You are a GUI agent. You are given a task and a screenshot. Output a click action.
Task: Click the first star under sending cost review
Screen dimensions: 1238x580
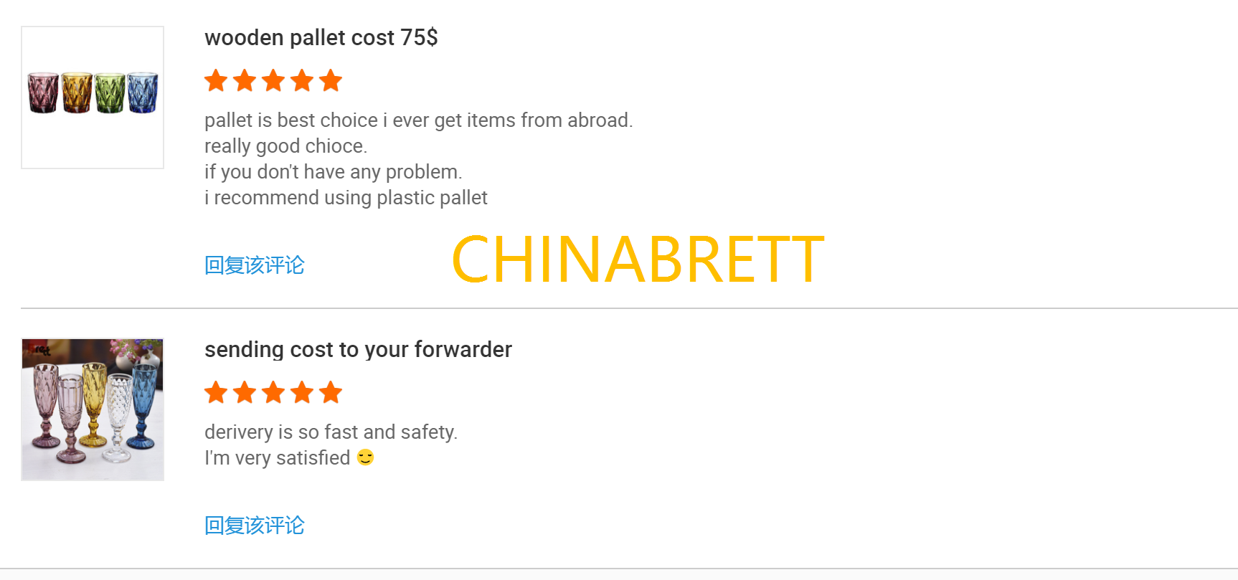pyautogui.click(x=217, y=393)
